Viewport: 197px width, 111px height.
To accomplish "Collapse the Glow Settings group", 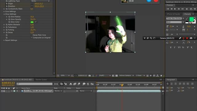I will click(x=4, y=14).
